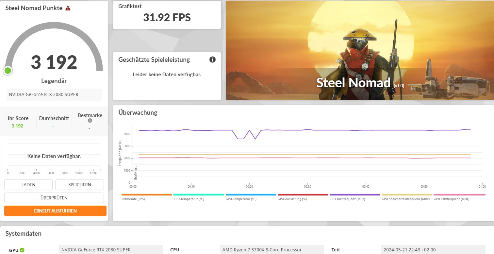Image resolution: width=494 pixels, height=254 pixels.
Task: Click the SPEICHERN button
Action: coord(79,185)
